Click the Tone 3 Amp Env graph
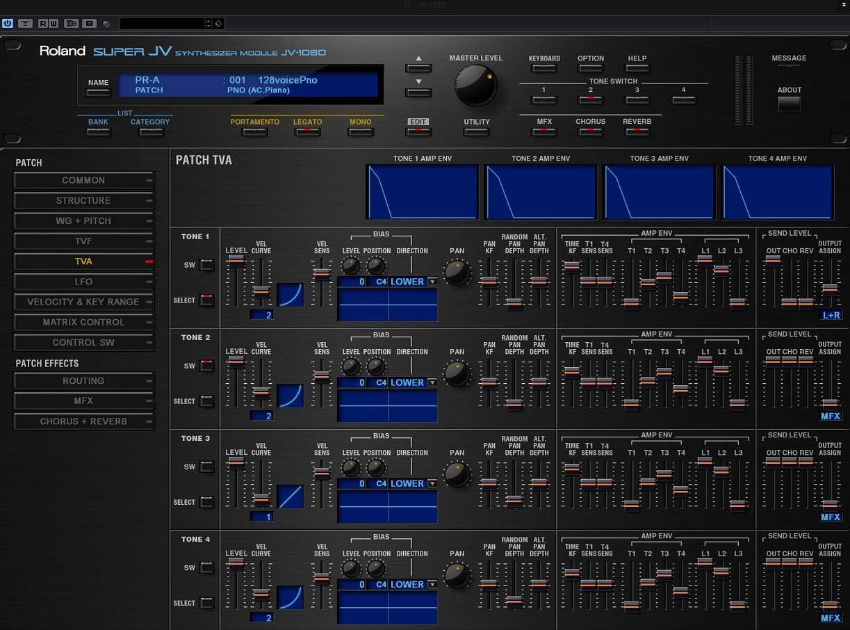This screenshot has height=630, width=850. click(x=659, y=192)
